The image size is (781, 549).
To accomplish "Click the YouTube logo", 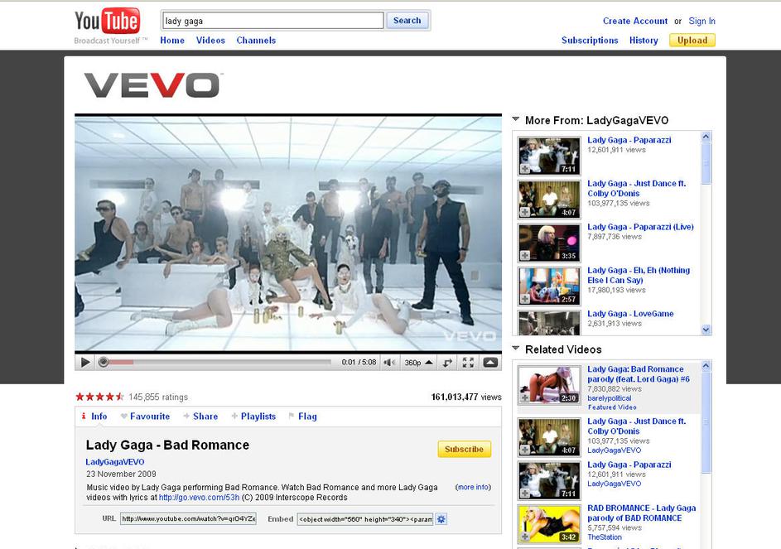I will coord(107,22).
